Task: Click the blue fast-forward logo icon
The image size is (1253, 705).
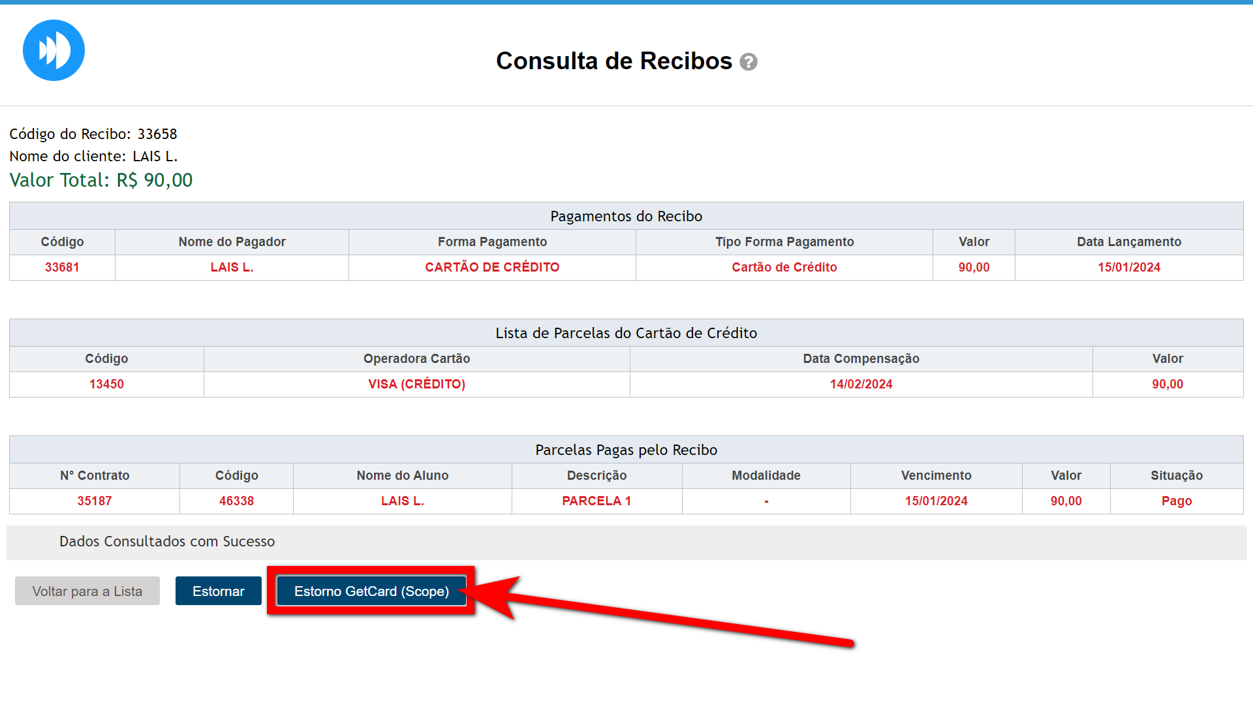Action: point(54,50)
